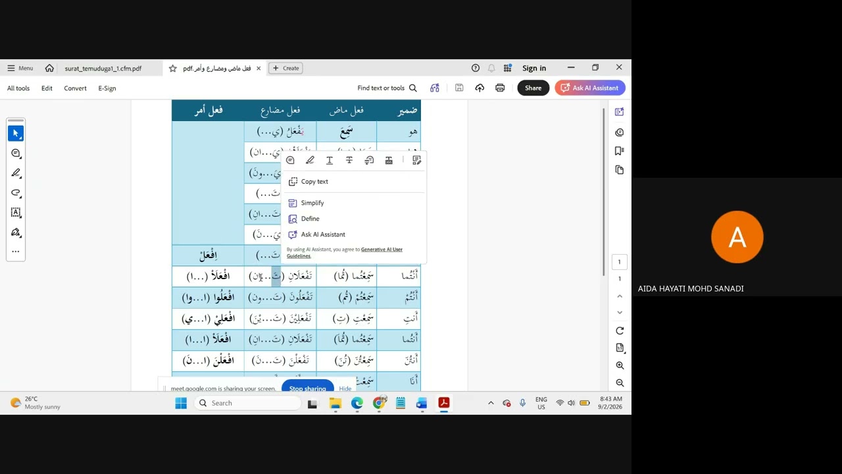Viewport: 842px width, 474px height.
Task: Open Word from the taskbar
Action: click(x=422, y=403)
